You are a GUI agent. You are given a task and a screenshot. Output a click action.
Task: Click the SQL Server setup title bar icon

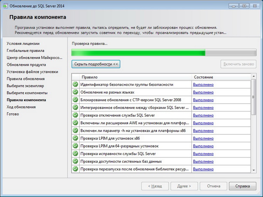5,6
